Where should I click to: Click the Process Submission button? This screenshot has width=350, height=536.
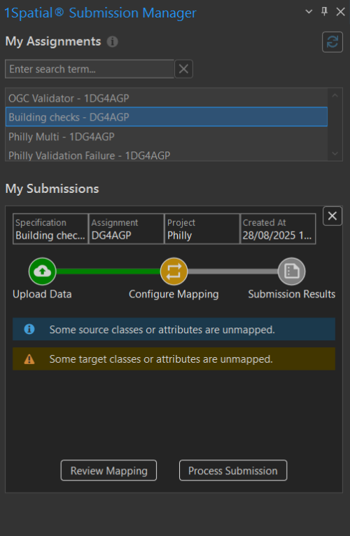233,470
